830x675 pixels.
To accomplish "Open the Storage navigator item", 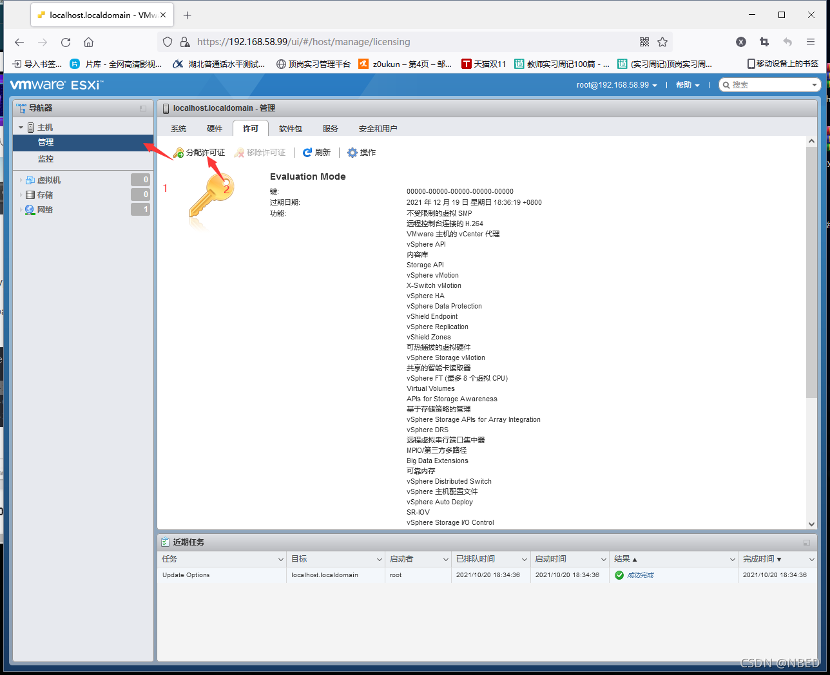I will click(45, 195).
